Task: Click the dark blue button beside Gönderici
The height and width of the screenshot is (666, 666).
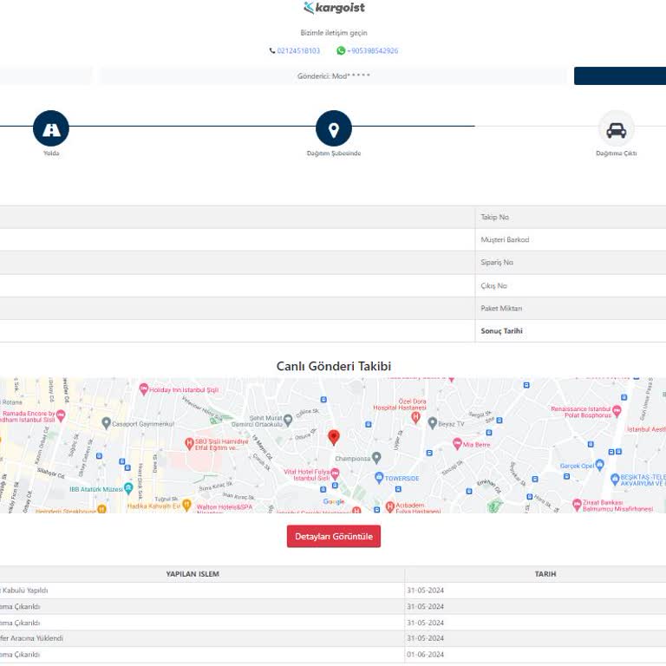Action: (620, 76)
